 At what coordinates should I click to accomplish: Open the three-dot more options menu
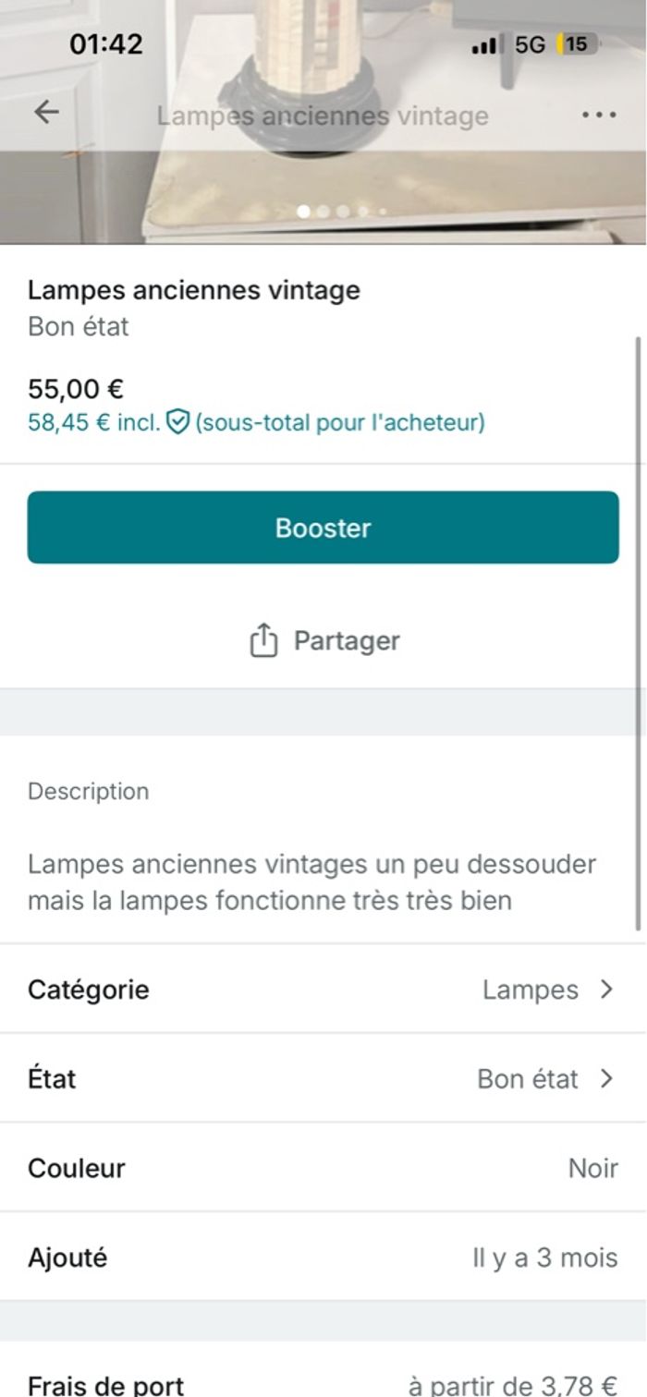599,115
